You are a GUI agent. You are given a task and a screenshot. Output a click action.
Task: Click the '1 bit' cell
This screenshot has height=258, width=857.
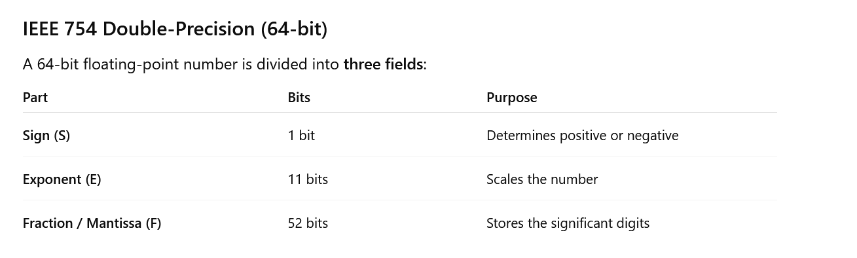[x=301, y=136]
